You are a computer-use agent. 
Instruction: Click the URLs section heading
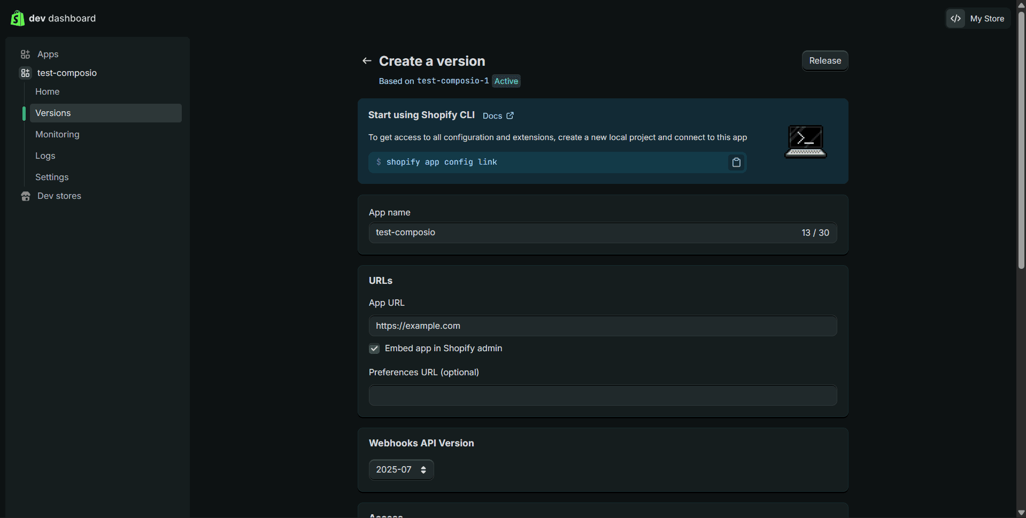(381, 281)
